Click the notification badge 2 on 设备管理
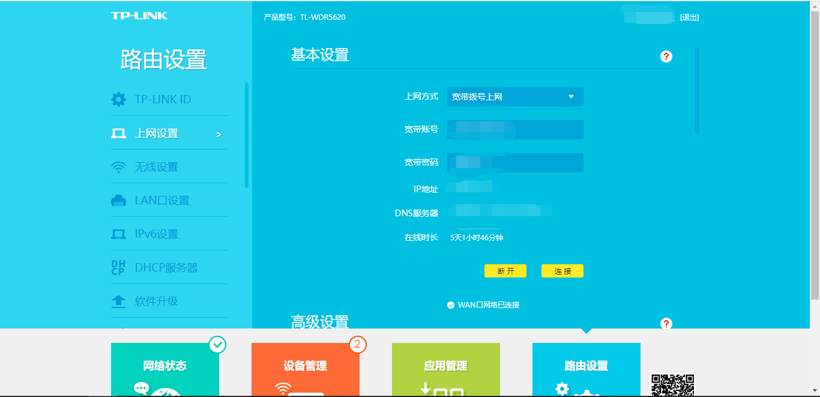Screen dimensions: 820x397 click(x=358, y=344)
